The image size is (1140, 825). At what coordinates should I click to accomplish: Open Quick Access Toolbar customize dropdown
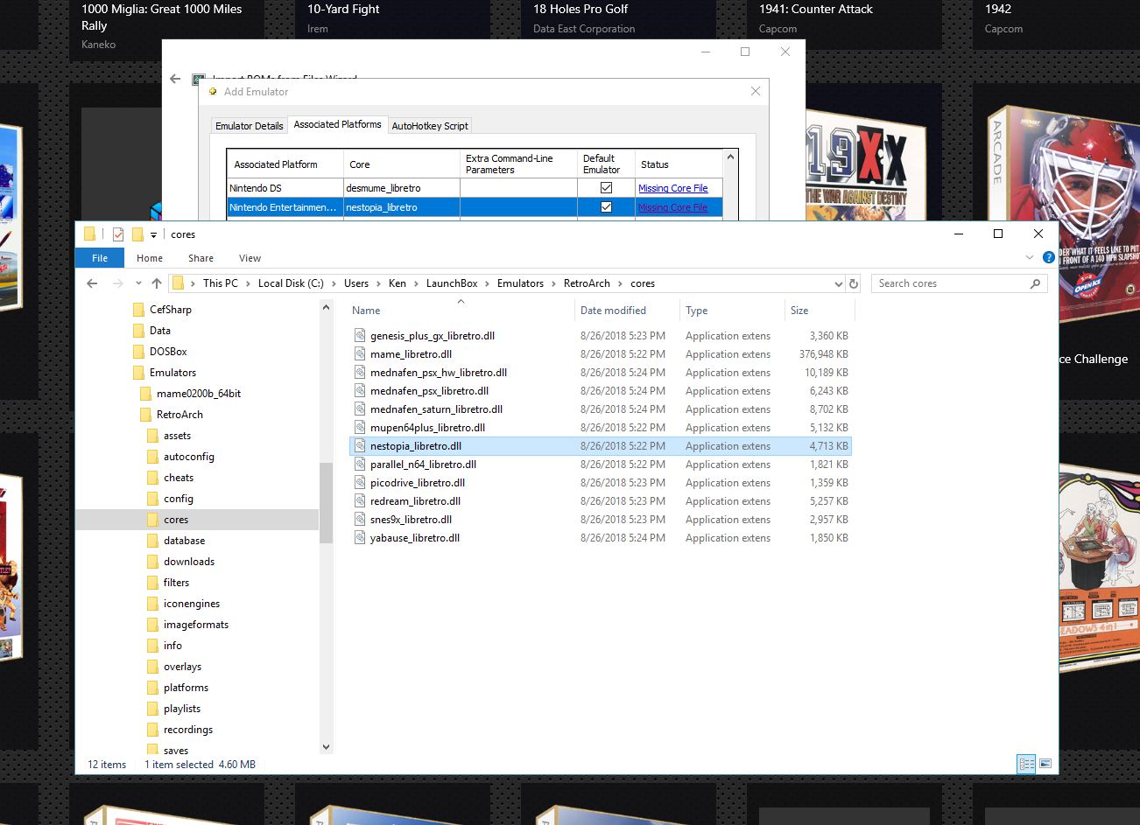pos(153,234)
